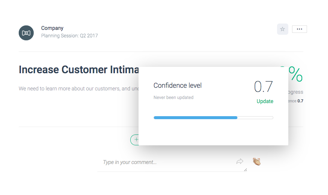This screenshot has height=195, width=328.
Task: Click the large 0.7 confidence value
Action: pyautogui.click(x=263, y=87)
